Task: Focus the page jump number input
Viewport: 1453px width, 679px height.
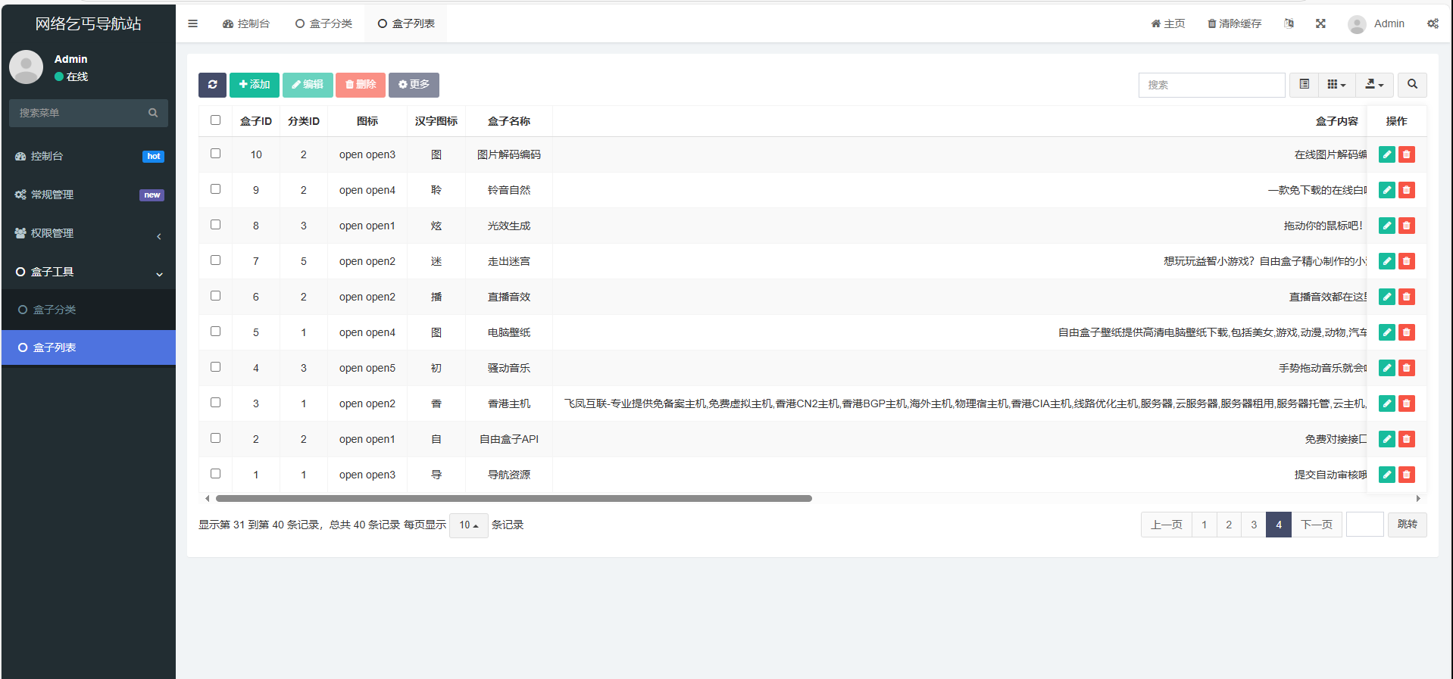Action: [1364, 525]
